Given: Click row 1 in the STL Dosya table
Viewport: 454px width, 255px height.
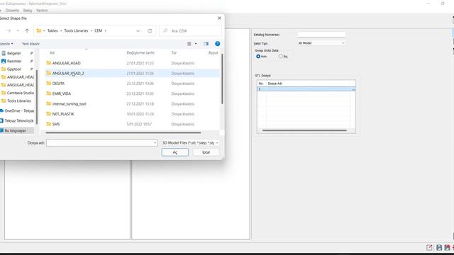Looking at the screenshot, I should click(x=306, y=89).
